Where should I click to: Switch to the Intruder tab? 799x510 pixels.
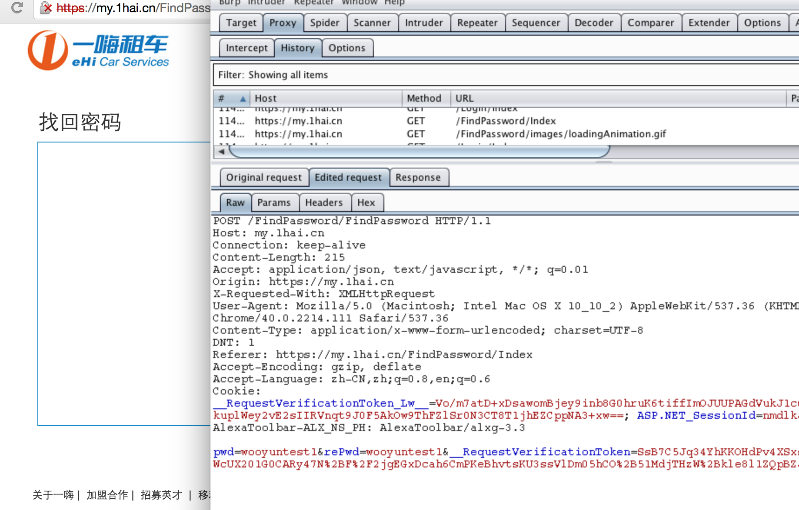click(x=424, y=23)
